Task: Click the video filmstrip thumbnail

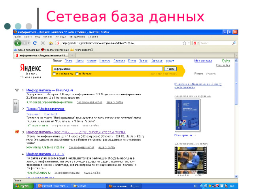Action: [x=191, y=160]
